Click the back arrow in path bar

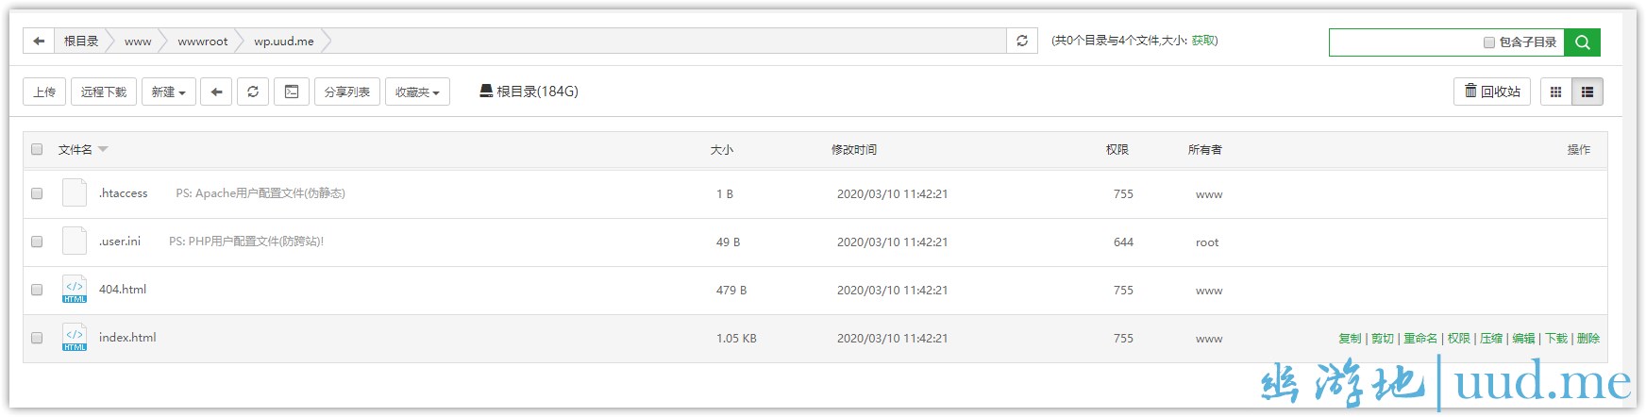point(39,42)
